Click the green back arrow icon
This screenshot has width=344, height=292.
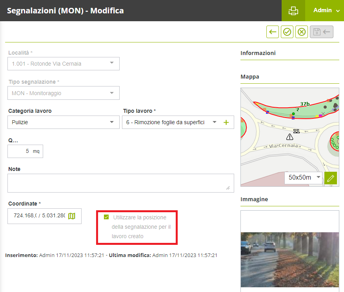(273, 32)
